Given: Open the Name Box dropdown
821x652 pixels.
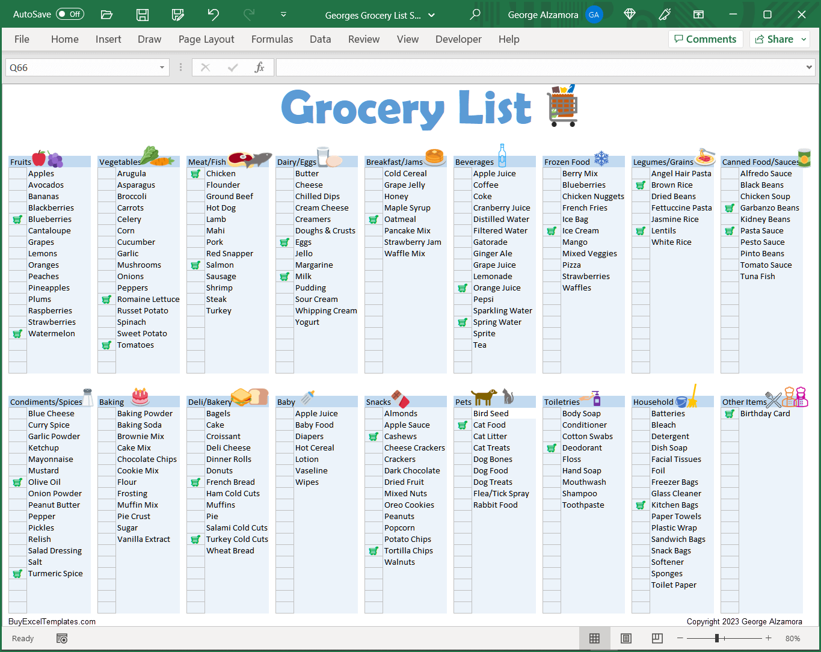Looking at the screenshot, I should pos(161,67).
